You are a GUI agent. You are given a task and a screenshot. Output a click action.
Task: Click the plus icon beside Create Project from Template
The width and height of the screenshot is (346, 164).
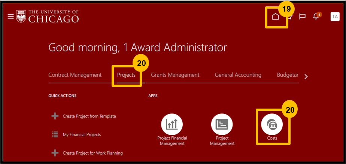click(x=55, y=116)
